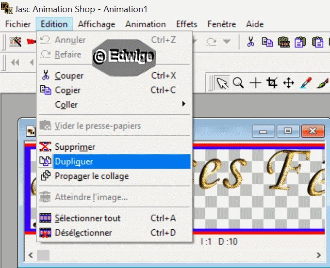Choose Désélectionner entry
This screenshot has width=330, height=268.
coord(115,233)
